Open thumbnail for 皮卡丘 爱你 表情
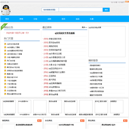The image size is (129, 129). coord(101,106)
